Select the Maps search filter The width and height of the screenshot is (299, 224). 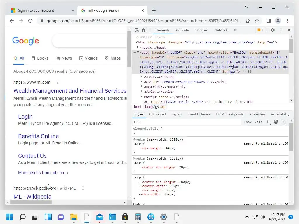(x=113, y=58)
